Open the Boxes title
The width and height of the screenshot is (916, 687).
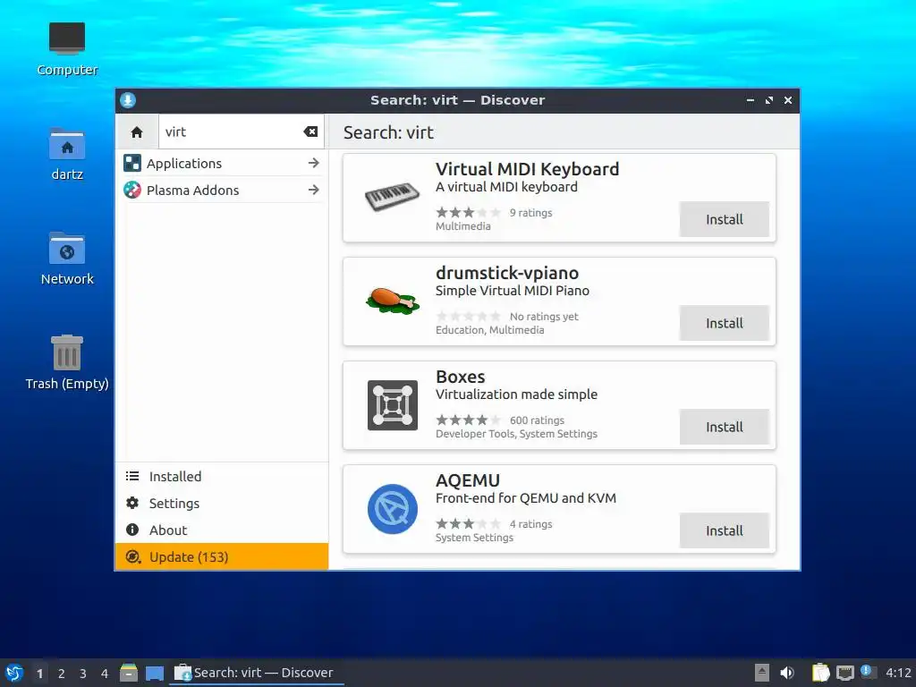pos(461,377)
